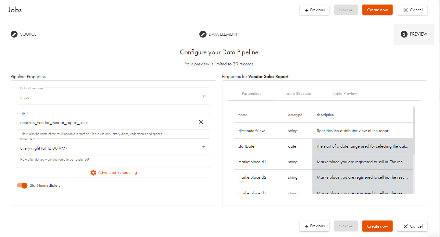Viewport: 440px width, 237px height.
Task: Click the top Cancel button
Action: point(412,10)
